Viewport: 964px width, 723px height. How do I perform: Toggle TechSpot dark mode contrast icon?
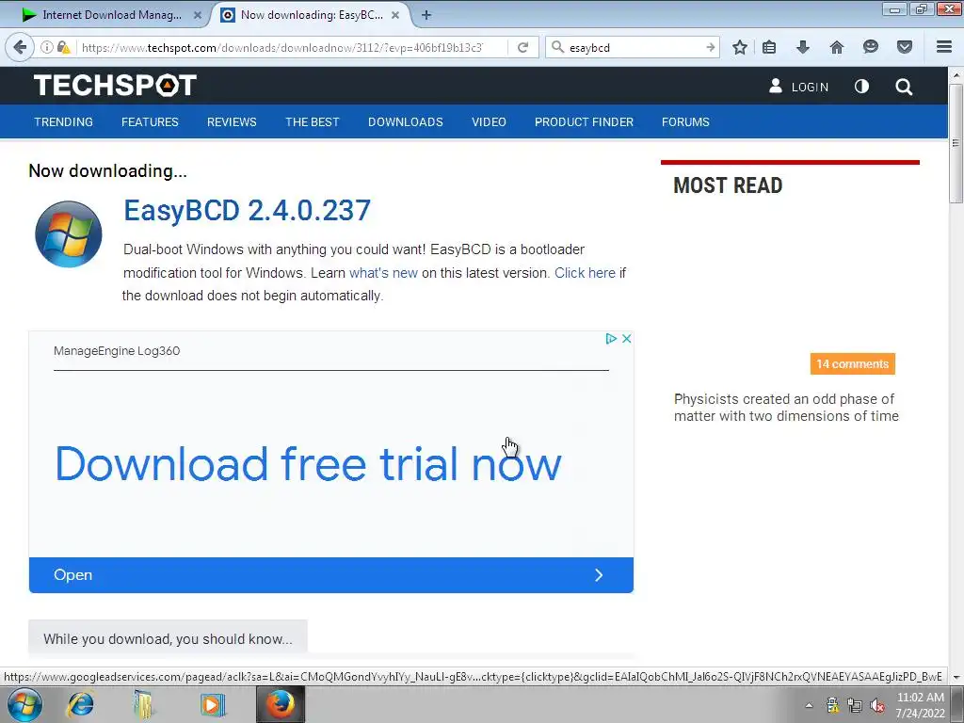(862, 87)
